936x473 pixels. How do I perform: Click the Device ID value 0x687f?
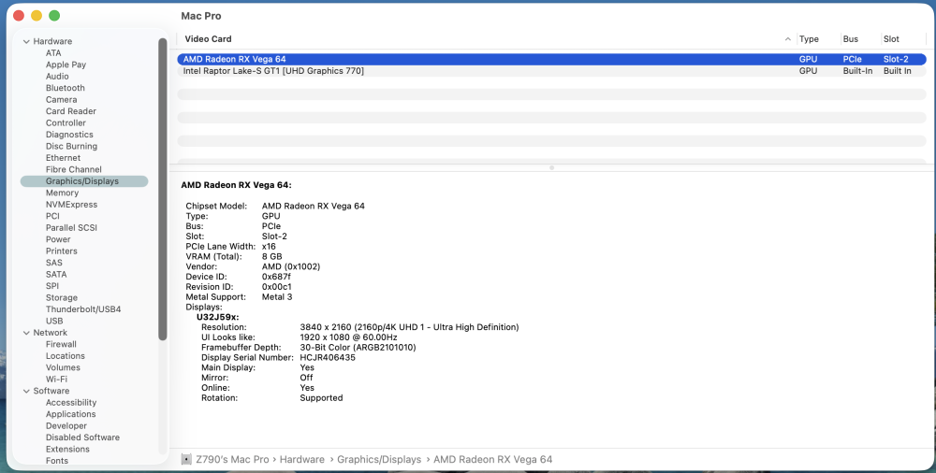click(276, 277)
